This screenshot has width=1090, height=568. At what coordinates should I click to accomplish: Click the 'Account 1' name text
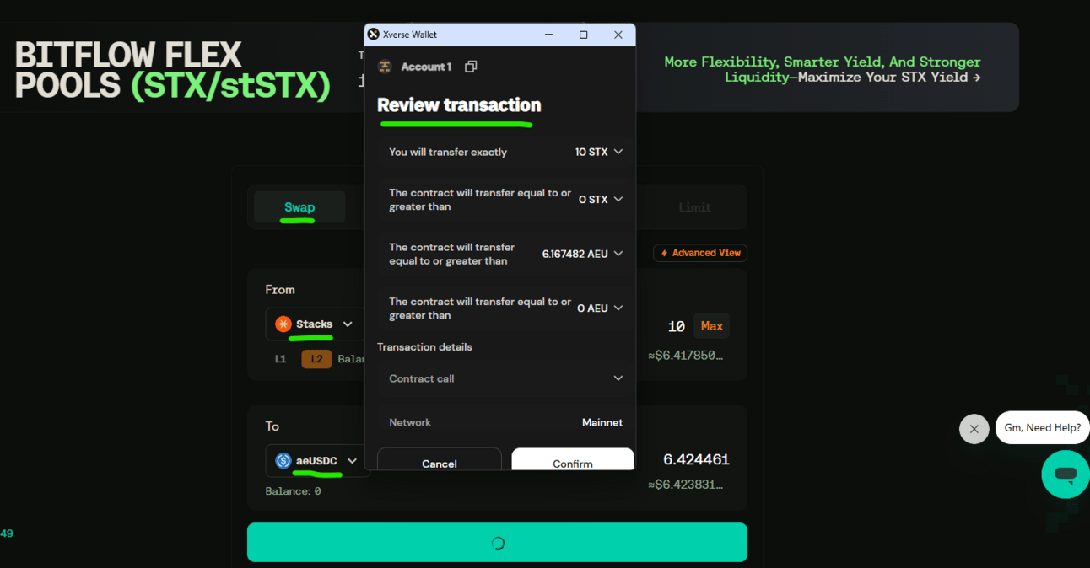(x=426, y=67)
